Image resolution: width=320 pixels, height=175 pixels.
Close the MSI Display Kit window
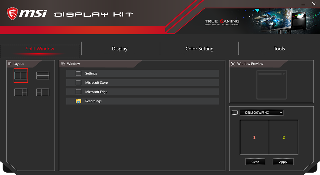314,4
